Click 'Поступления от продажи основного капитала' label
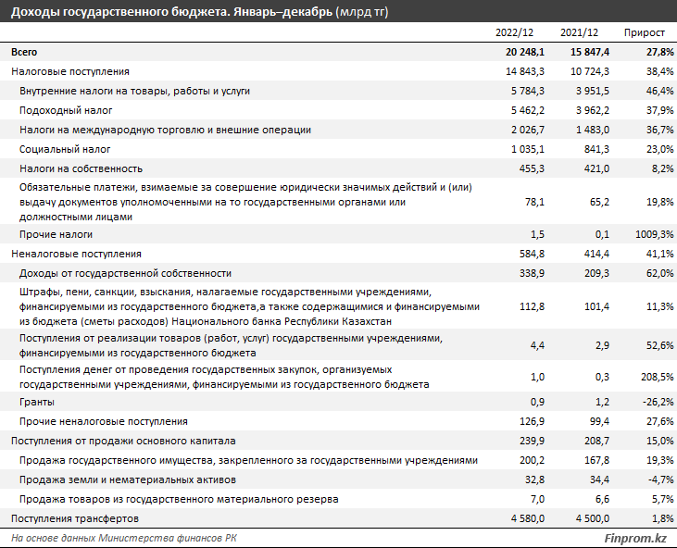Screen dimensions: 677x548 pyautogui.click(x=123, y=441)
